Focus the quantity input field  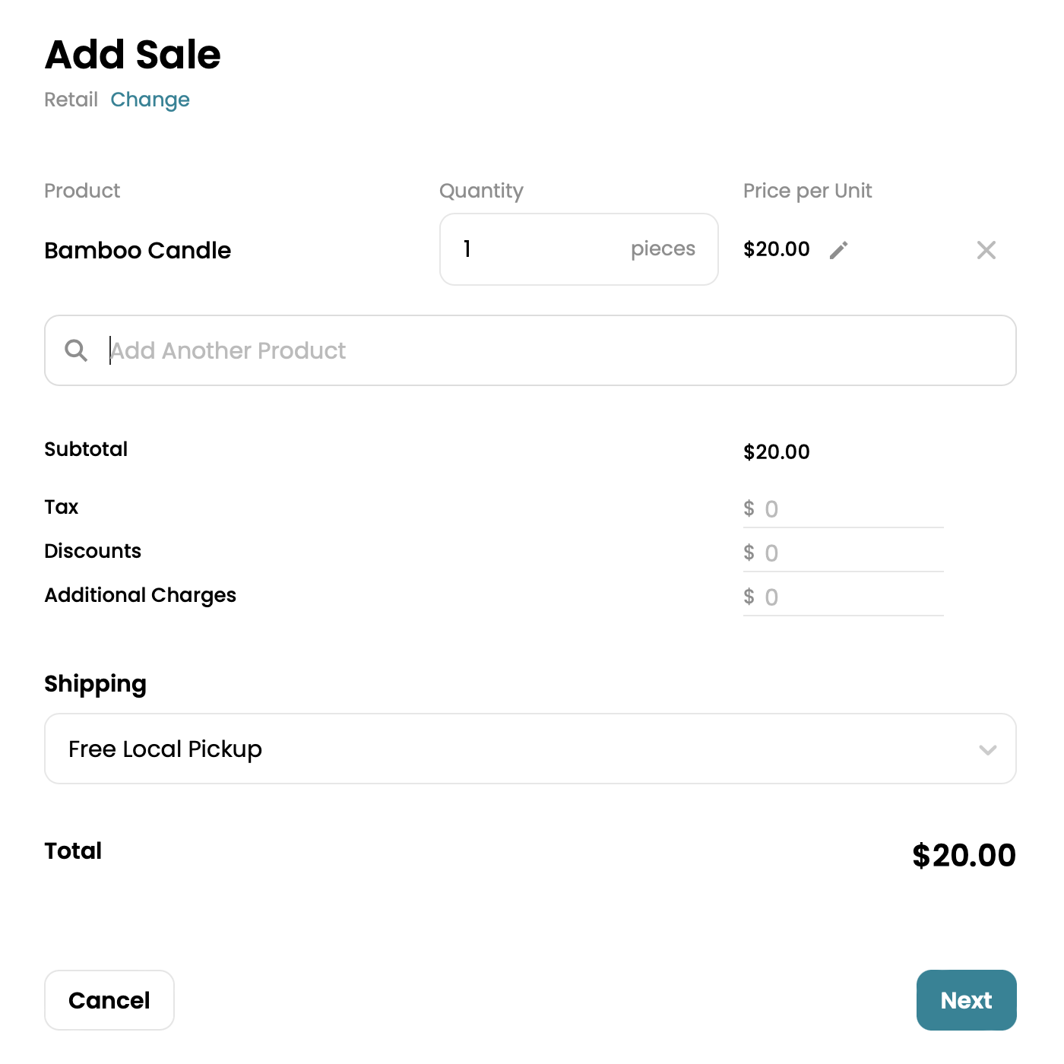pyautogui.click(x=532, y=249)
